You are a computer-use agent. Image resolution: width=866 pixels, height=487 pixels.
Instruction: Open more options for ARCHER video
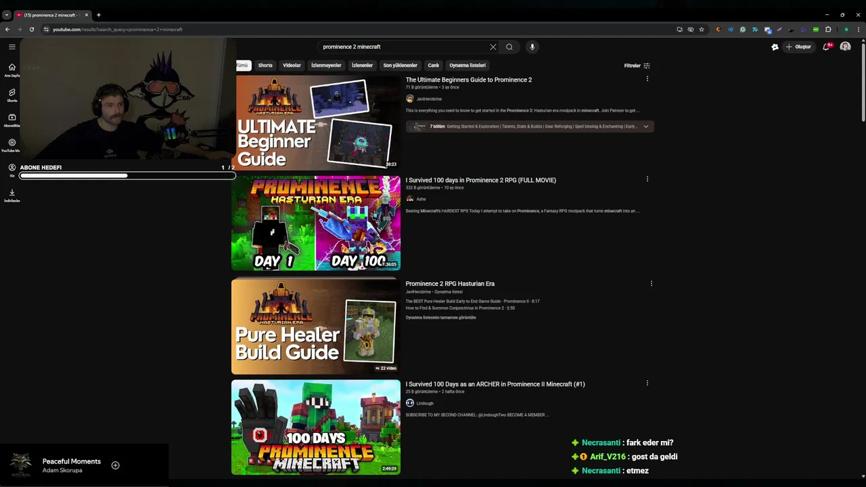point(647,384)
